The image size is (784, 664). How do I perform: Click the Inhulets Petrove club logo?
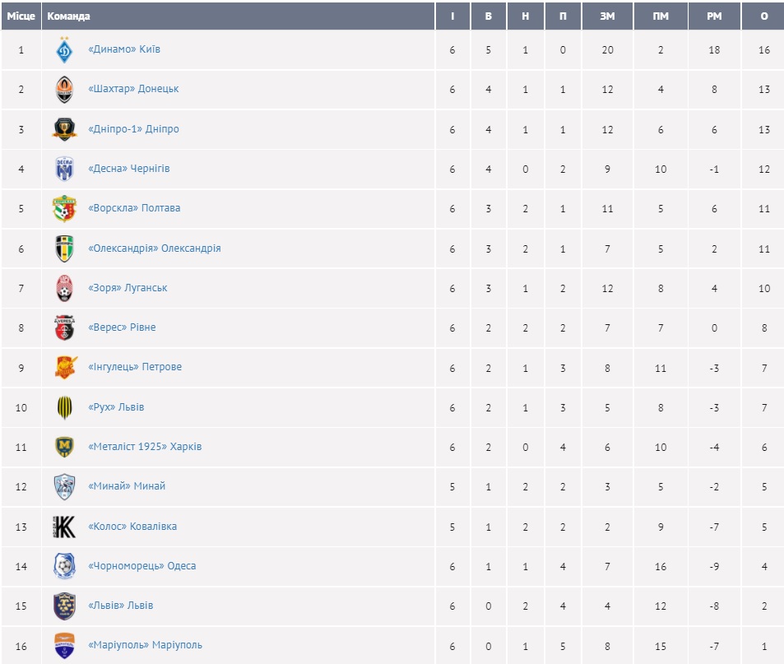click(x=64, y=367)
